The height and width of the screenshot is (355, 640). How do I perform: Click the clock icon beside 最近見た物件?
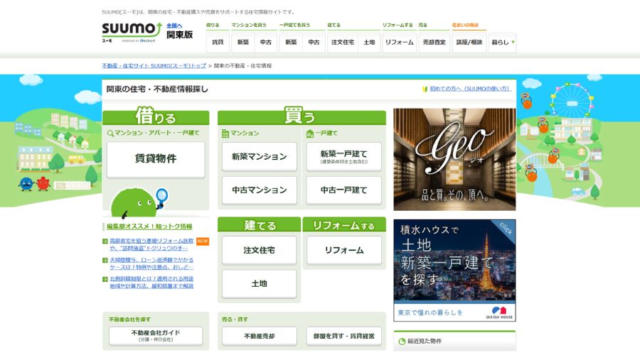point(402,341)
